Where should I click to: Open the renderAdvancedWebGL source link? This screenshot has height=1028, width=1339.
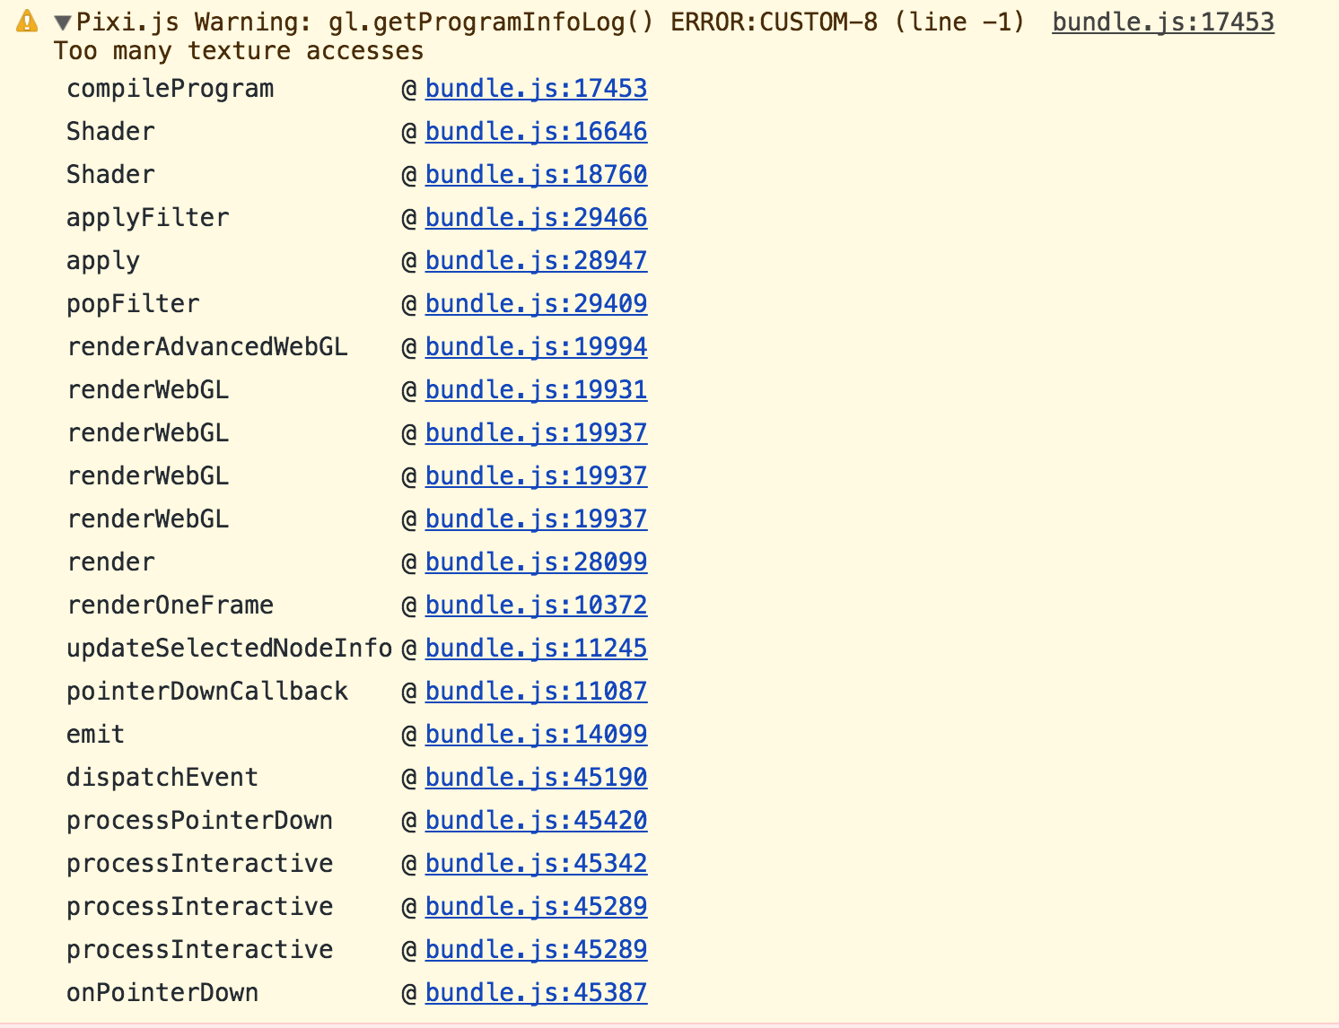click(535, 346)
